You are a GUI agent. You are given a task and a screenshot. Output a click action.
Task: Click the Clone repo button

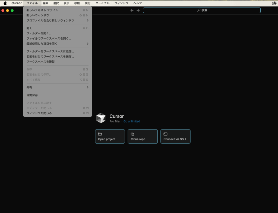click(143, 136)
